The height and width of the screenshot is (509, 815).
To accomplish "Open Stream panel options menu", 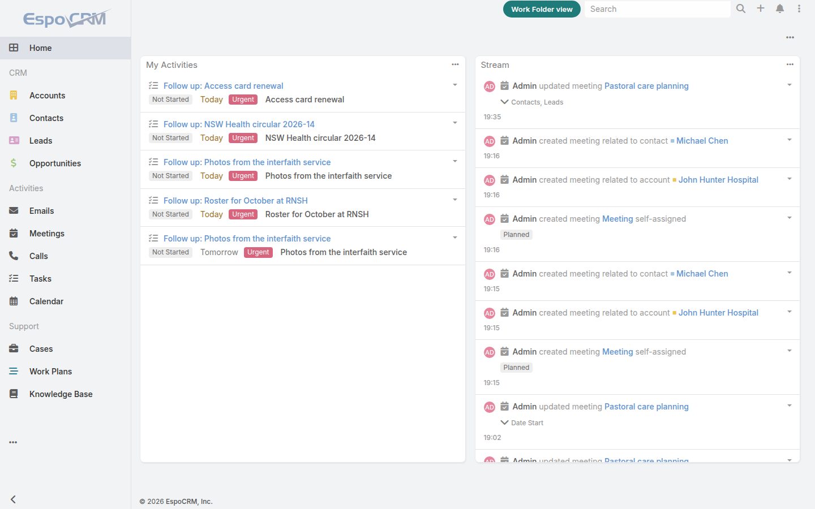I will tap(790, 64).
